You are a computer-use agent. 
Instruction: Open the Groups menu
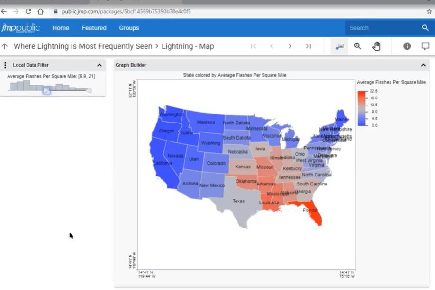tap(129, 28)
